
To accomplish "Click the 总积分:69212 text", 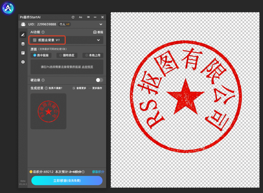I will point(43,172).
